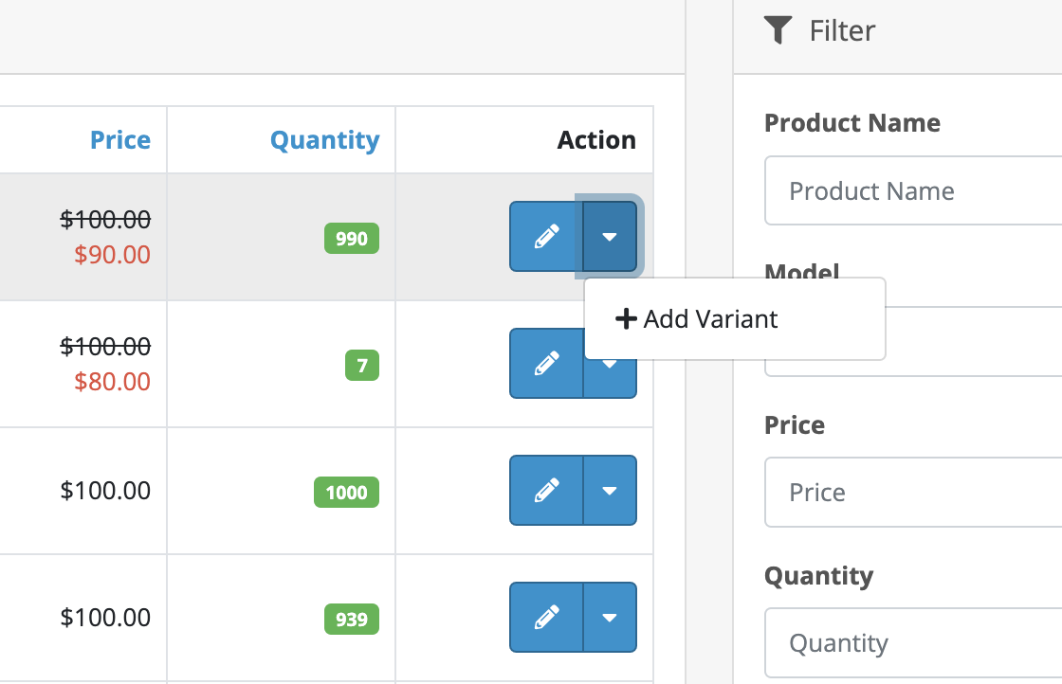Click edit pencil in 1000 quantity row
This screenshot has width=1062, height=684.
click(x=546, y=490)
